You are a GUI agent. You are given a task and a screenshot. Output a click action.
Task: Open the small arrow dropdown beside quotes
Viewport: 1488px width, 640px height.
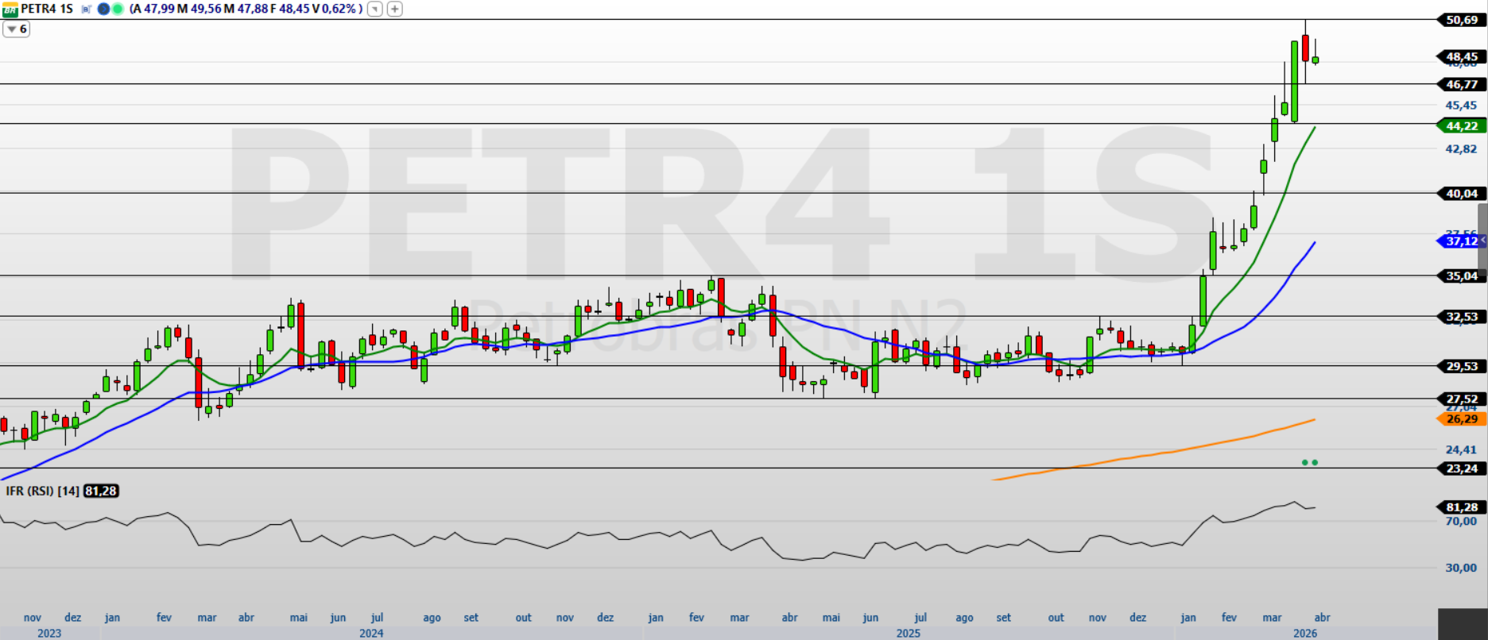click(x=375, y=9)
